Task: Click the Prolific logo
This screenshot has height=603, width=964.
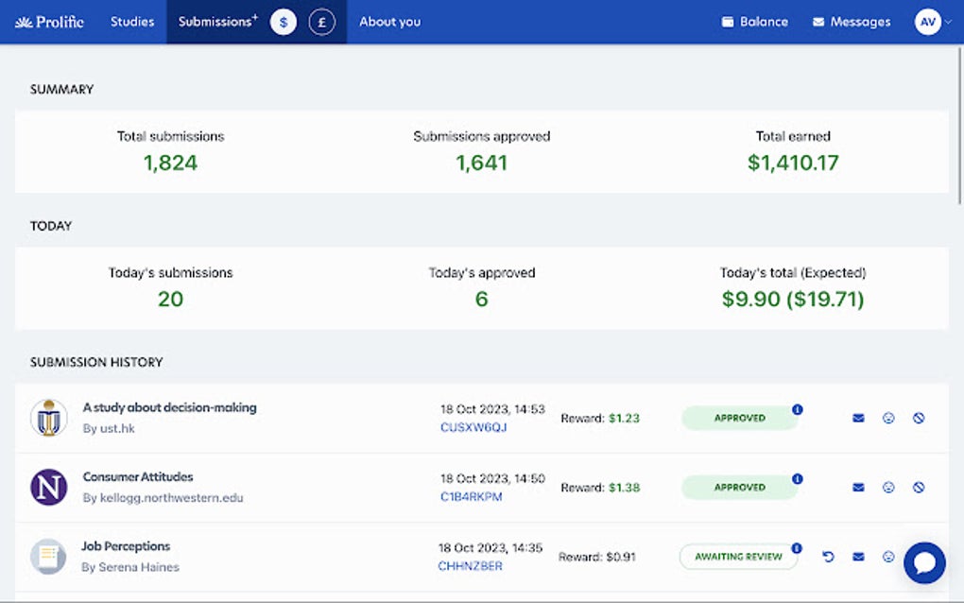Action: [47, 21]
